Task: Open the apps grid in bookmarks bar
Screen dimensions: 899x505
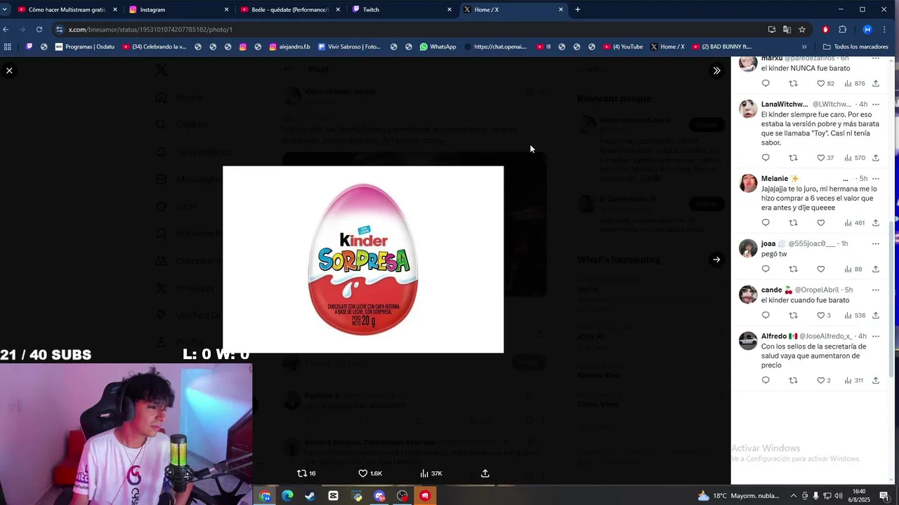Action: click(8, 47)
